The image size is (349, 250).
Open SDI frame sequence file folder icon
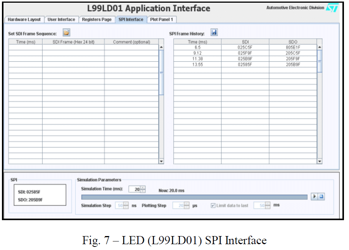click(x=67, y=33)
